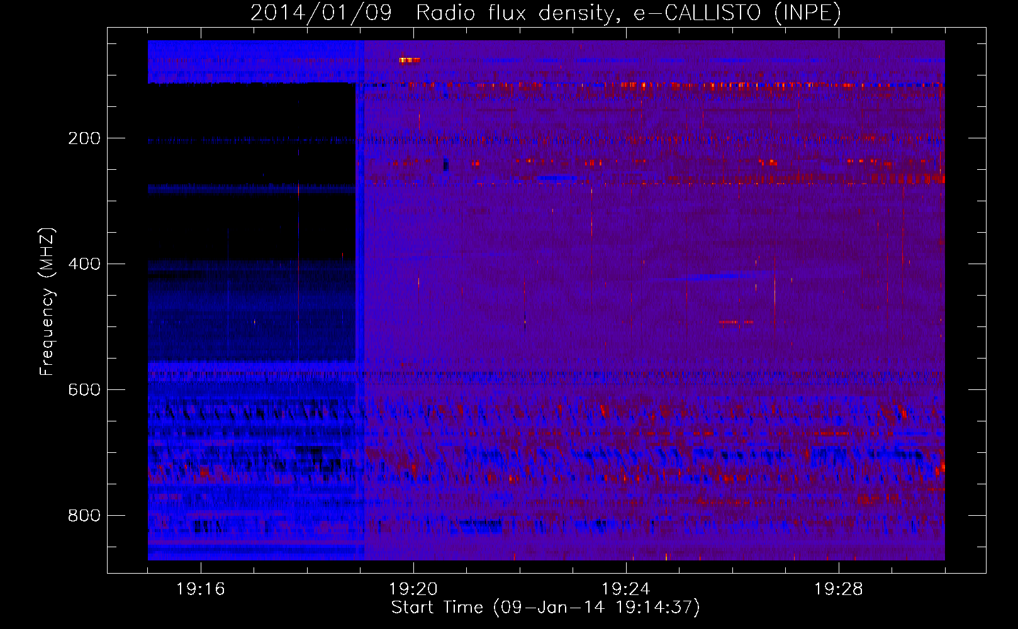
Task: Click the 'Start Time (09-Jan-14 19:14:37)' label
Action: (x=545, y=608)
